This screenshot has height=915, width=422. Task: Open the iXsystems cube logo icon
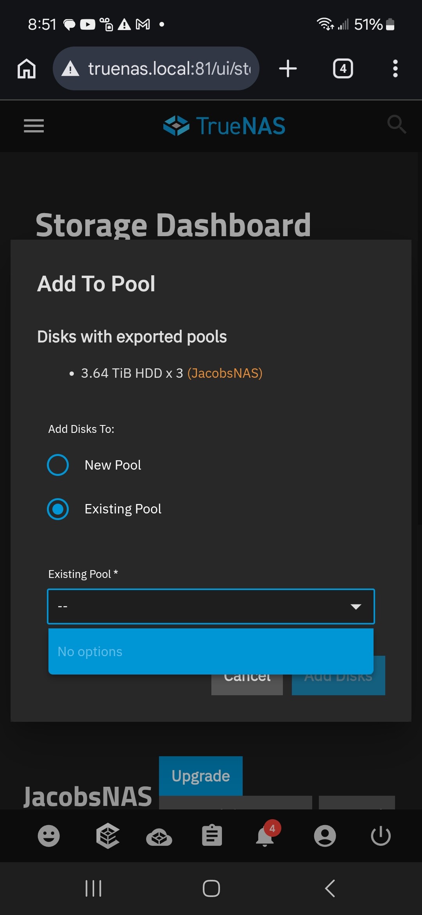point(108,836)
